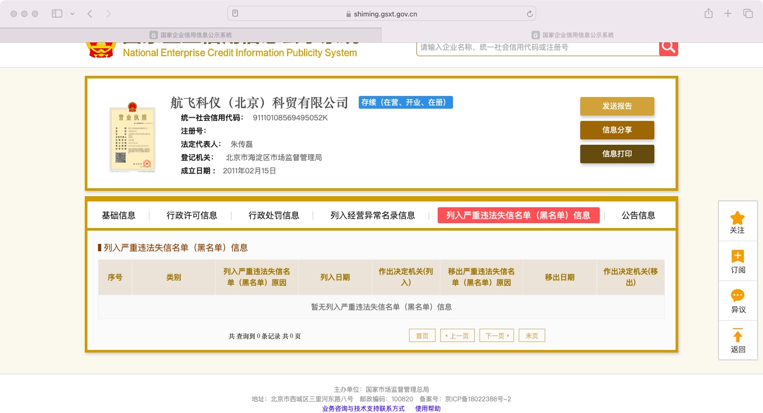Click the reader view icon in address bar
Image resolution: width=763 pixels, height=413 pixels.
coord(235,14)
